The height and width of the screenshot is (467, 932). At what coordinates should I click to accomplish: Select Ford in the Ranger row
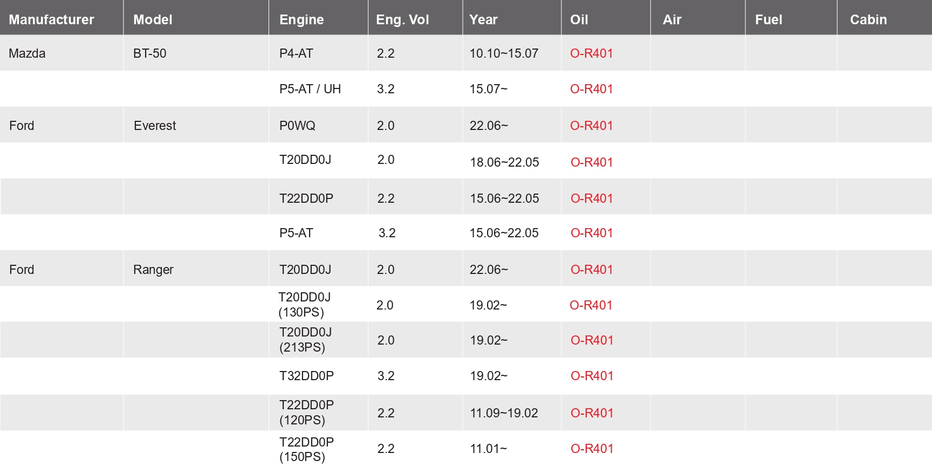coord(22,270)
